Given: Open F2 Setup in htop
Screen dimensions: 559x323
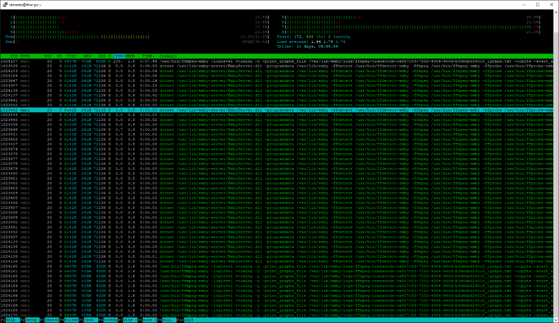Looking at the screenshot, I should click(30, 320).
